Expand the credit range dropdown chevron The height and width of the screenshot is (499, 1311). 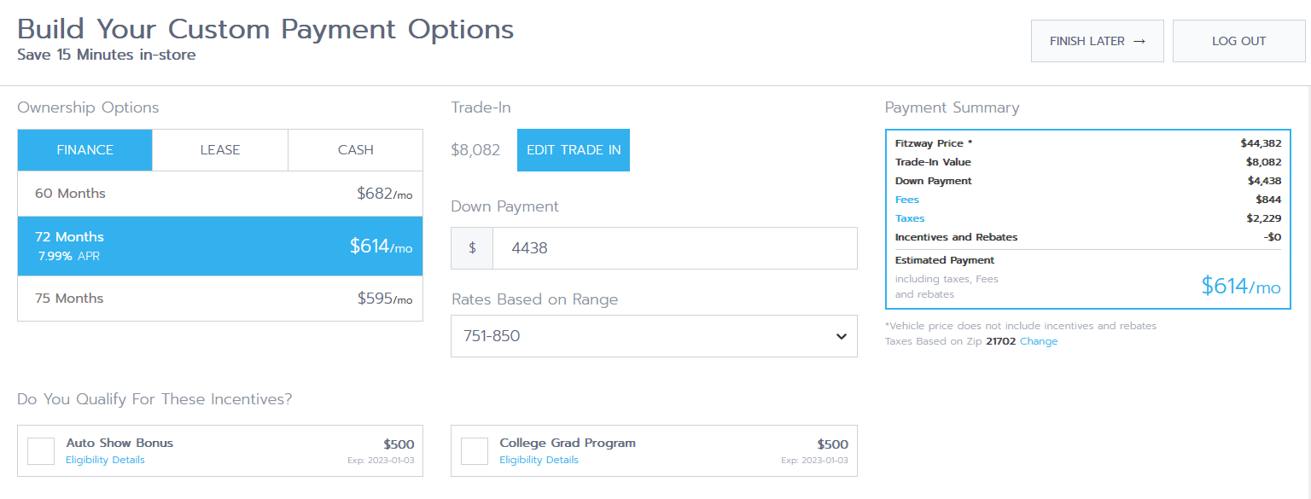click(840, 336)
